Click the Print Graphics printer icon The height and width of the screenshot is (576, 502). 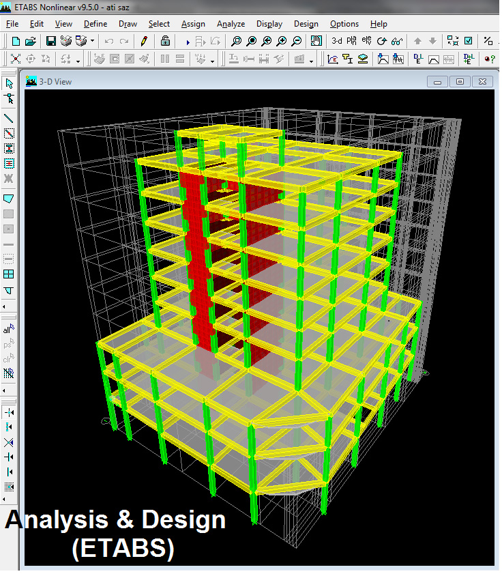[65, 41]
